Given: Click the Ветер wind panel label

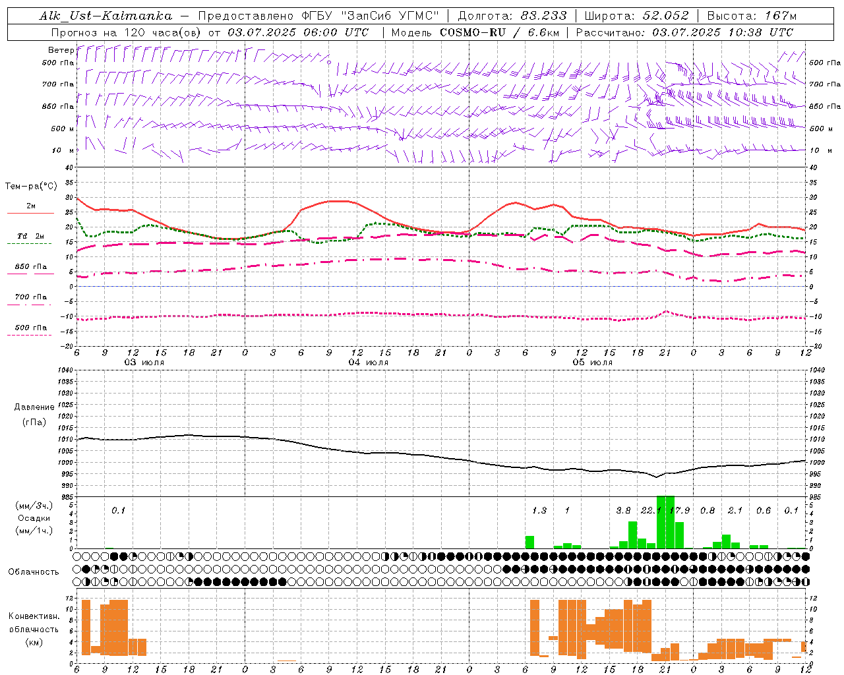Looking at the screenshot, I should pos(61,50).
